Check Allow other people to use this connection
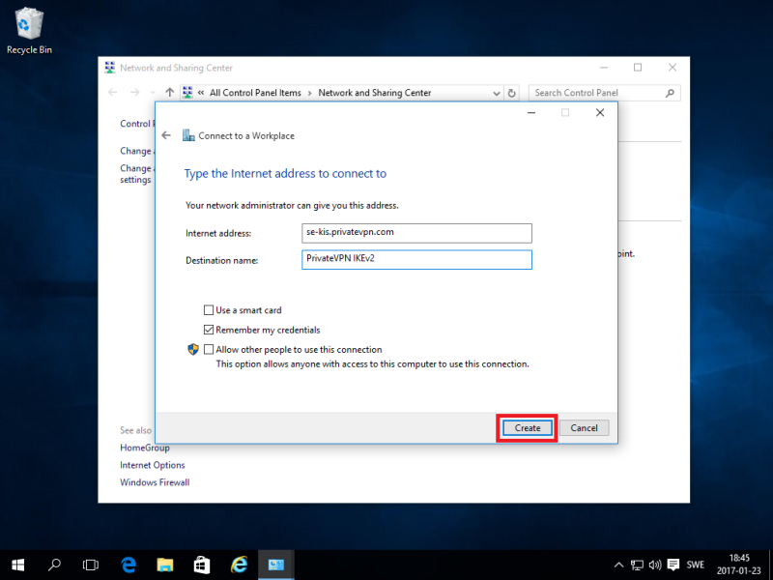 (x=209, y=350)
